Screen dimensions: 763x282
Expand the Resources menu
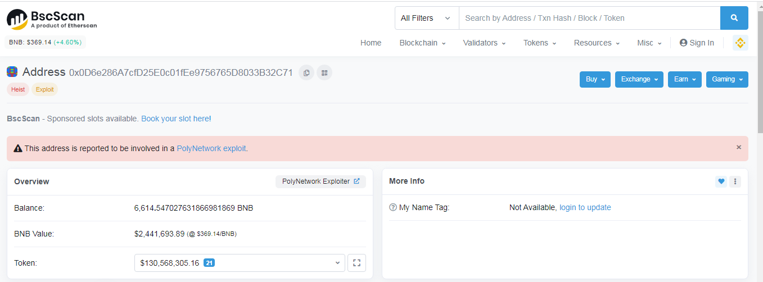[x=597, y=43]
